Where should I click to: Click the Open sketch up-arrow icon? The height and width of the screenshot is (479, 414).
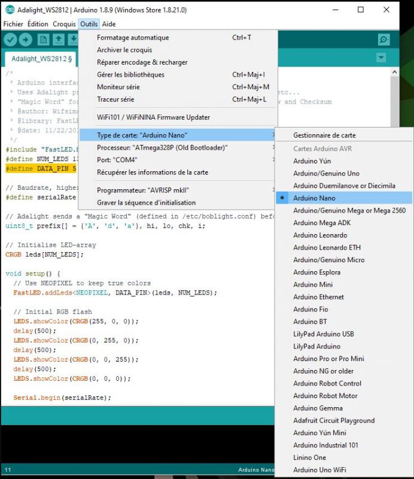pyautogui.click(x=59, y=40)
